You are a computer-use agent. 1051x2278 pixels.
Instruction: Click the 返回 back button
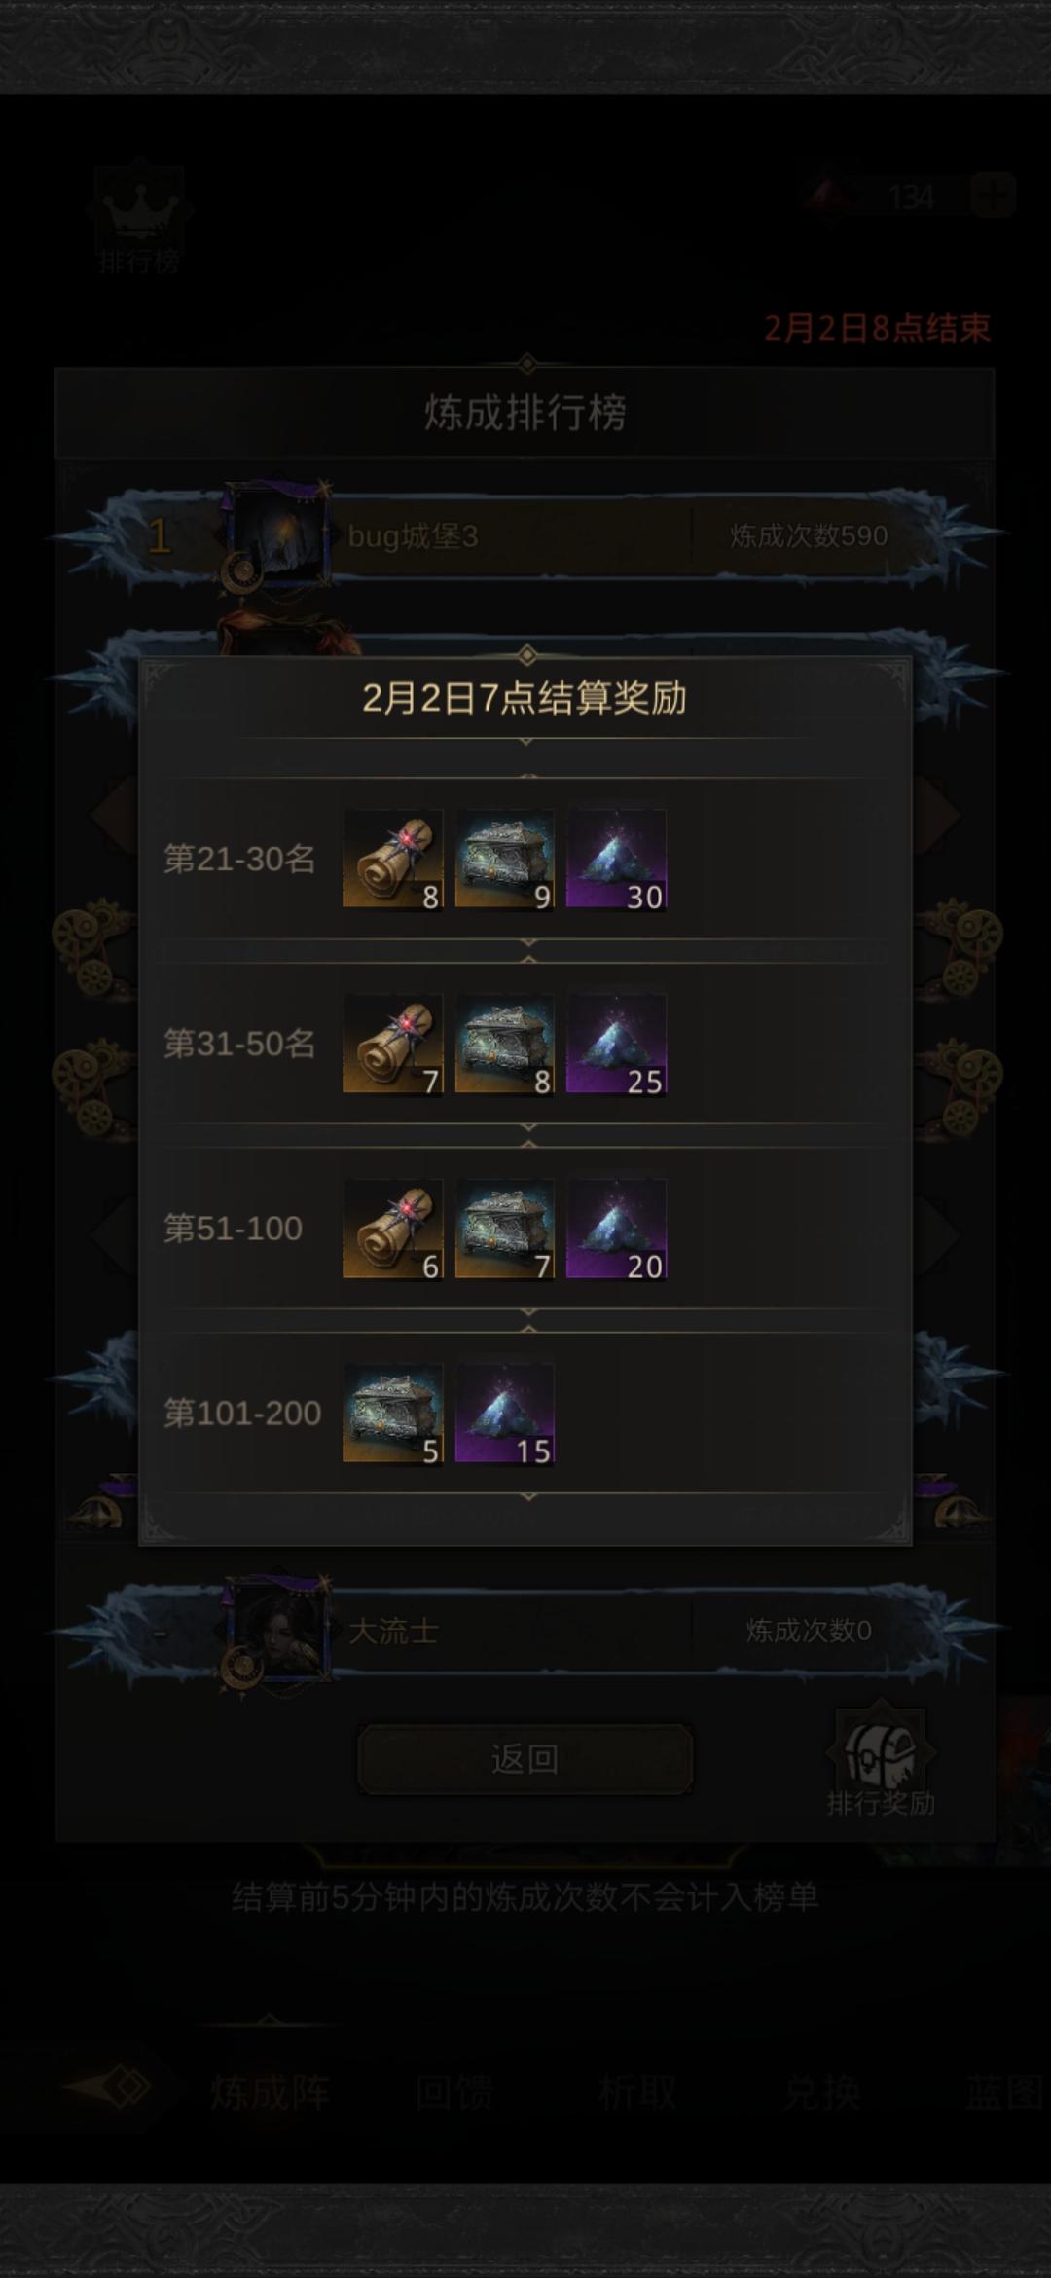coord(525,1758)
